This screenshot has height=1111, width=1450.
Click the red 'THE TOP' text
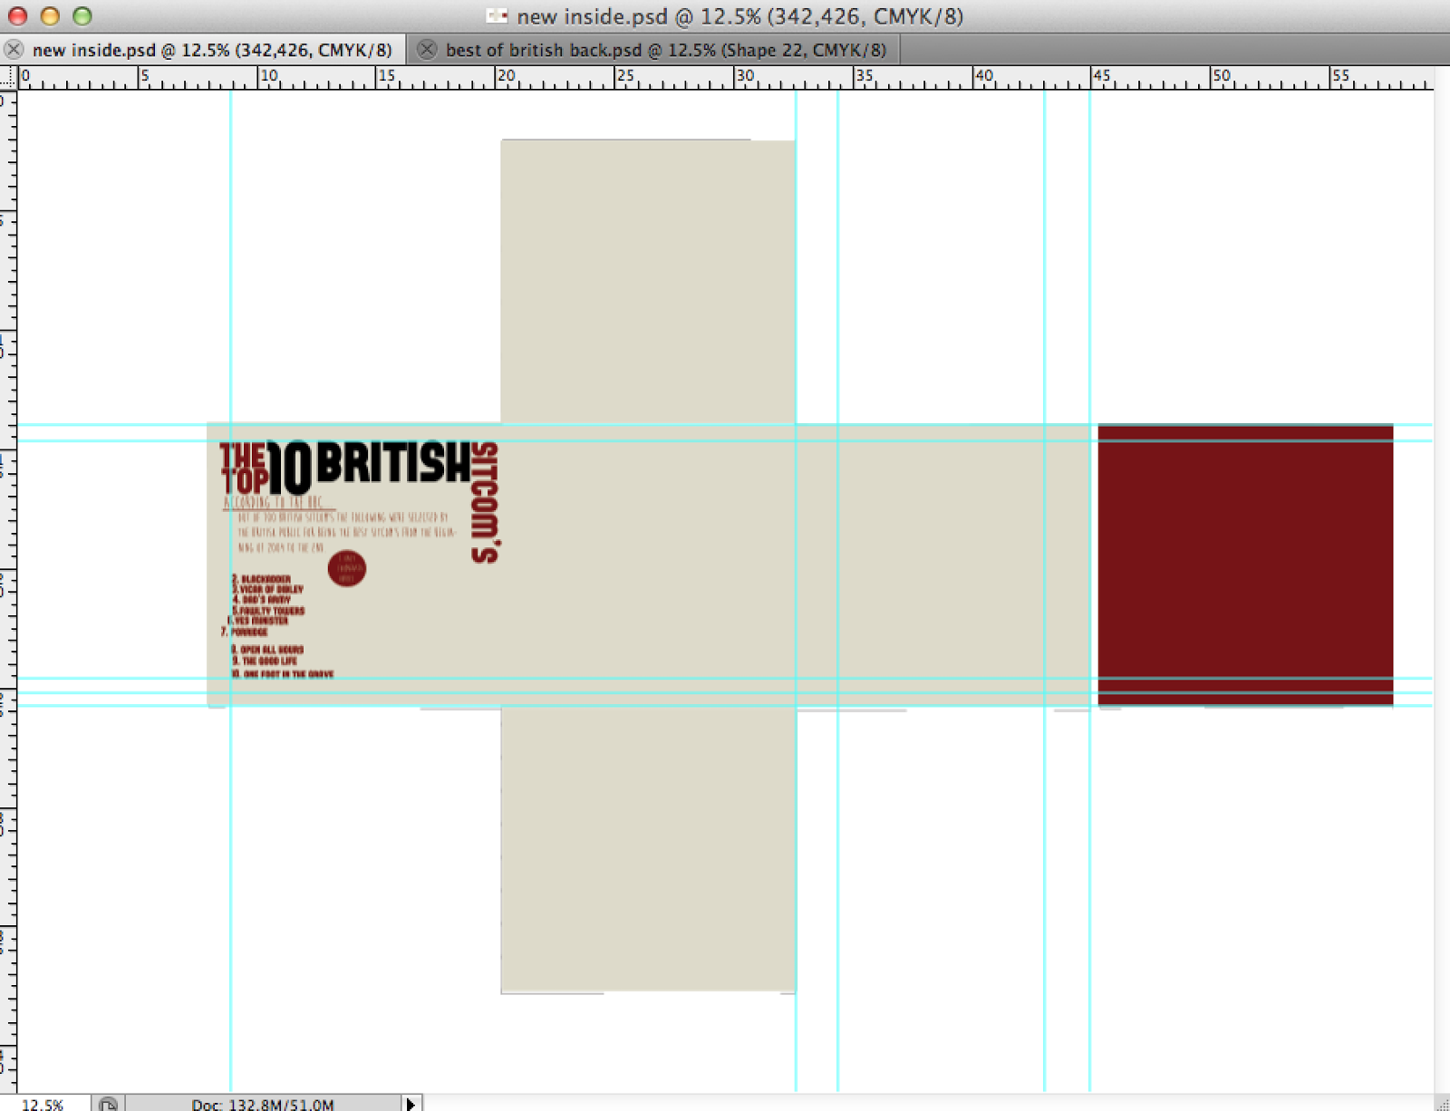[x=244, y=469]
